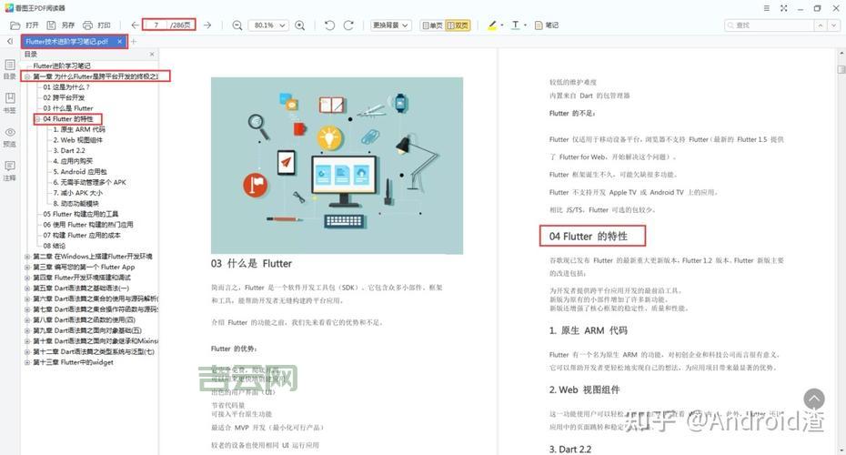The height and width of the screenshot is (455, 846).
Task: Click the back-to-top round arrow button
Action: (x=814, y=399)
